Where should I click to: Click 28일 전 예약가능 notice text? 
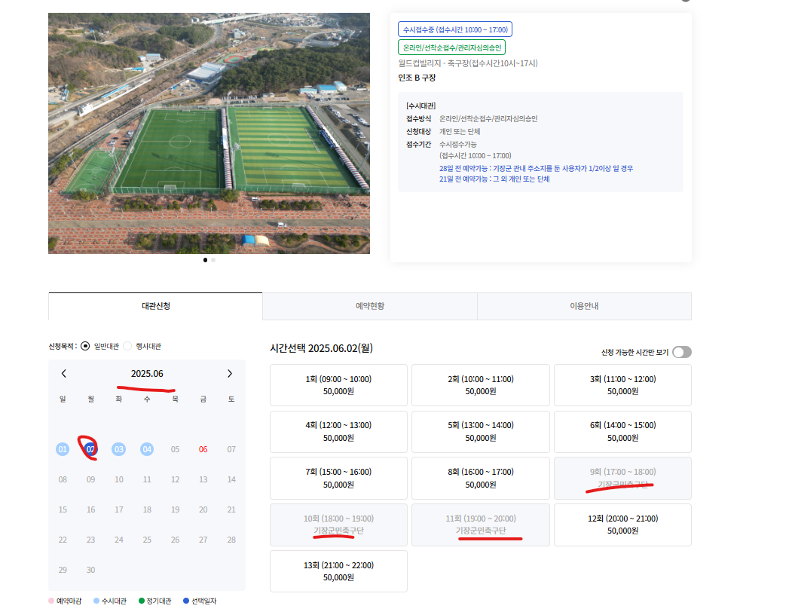[536, 168]
